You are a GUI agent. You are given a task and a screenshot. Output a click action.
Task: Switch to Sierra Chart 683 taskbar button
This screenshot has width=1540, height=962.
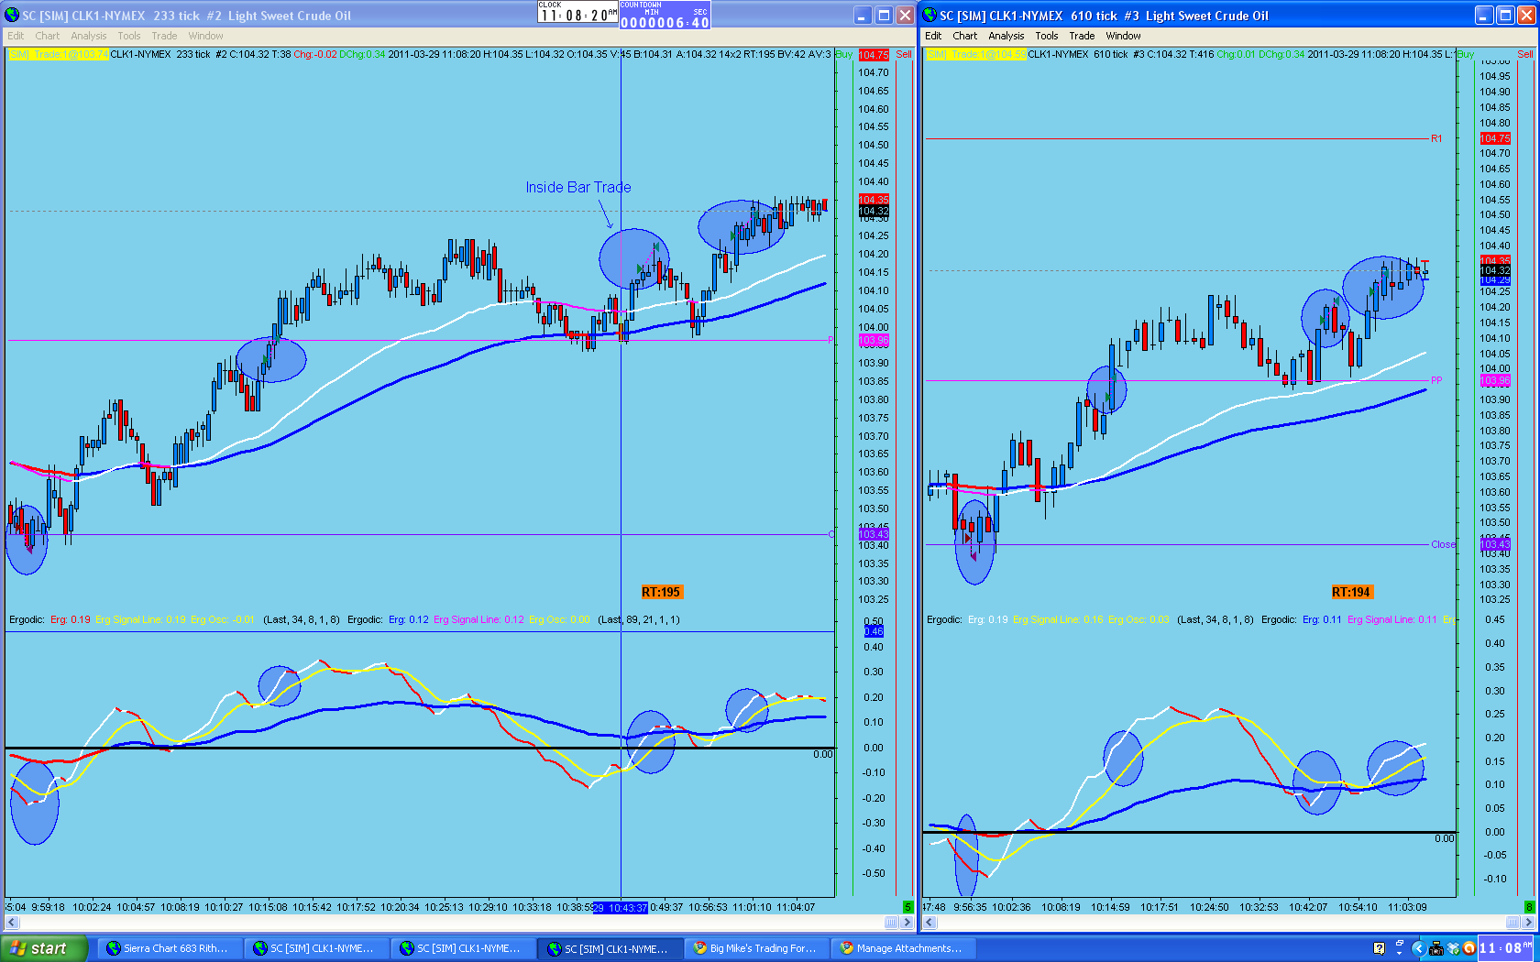170,948
